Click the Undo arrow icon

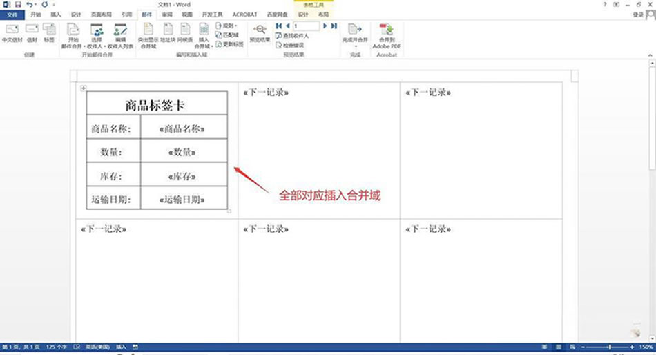pos(29,5)
